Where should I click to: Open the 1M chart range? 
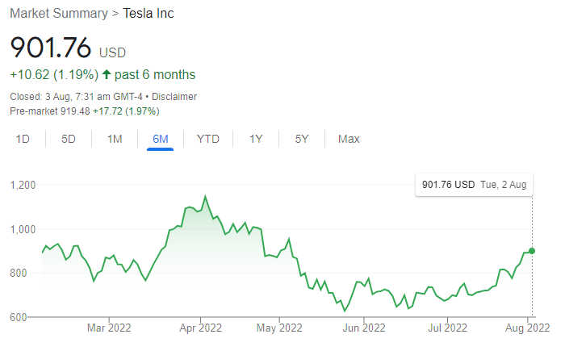click(x=115, y=139)
